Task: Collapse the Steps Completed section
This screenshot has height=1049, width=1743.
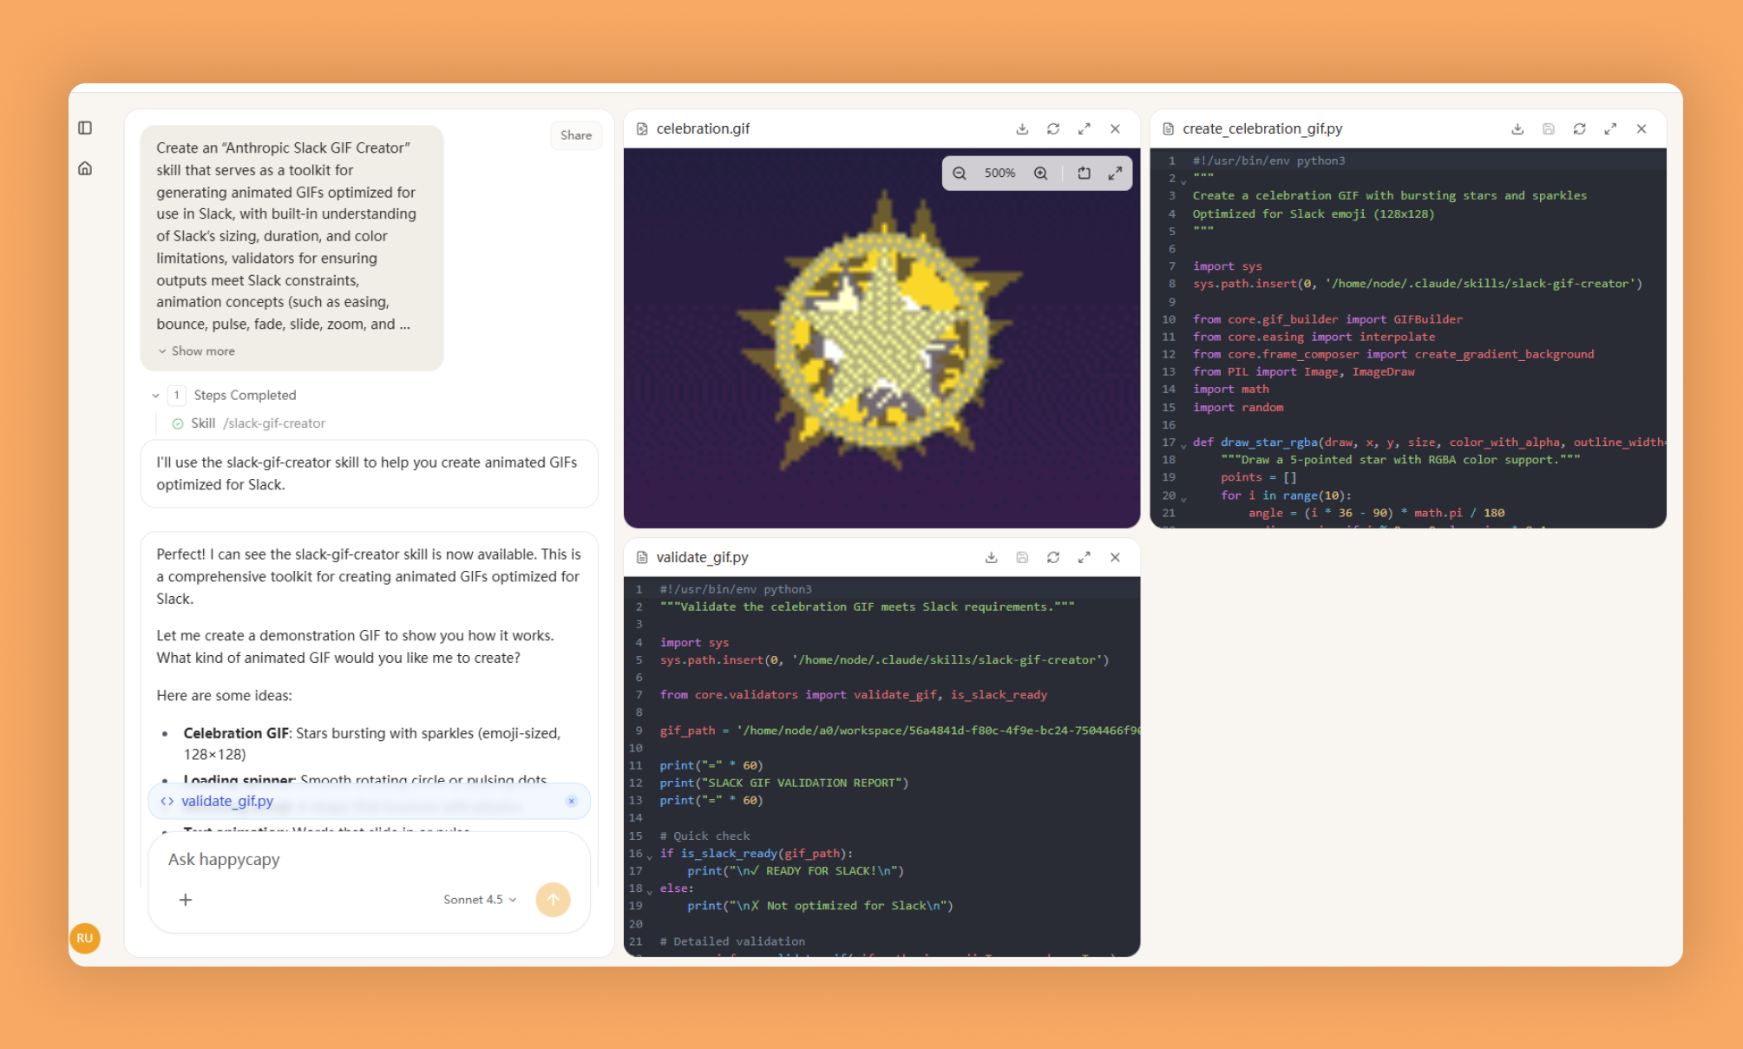Action: coord(155,396)
